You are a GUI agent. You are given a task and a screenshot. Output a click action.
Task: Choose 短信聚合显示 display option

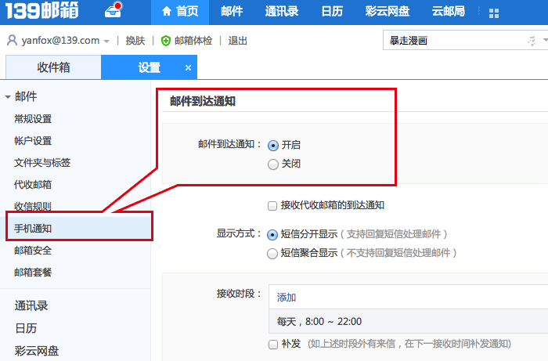272,253
